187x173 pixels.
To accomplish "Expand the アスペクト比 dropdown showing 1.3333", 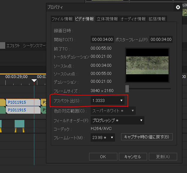I will coord(107,101).
